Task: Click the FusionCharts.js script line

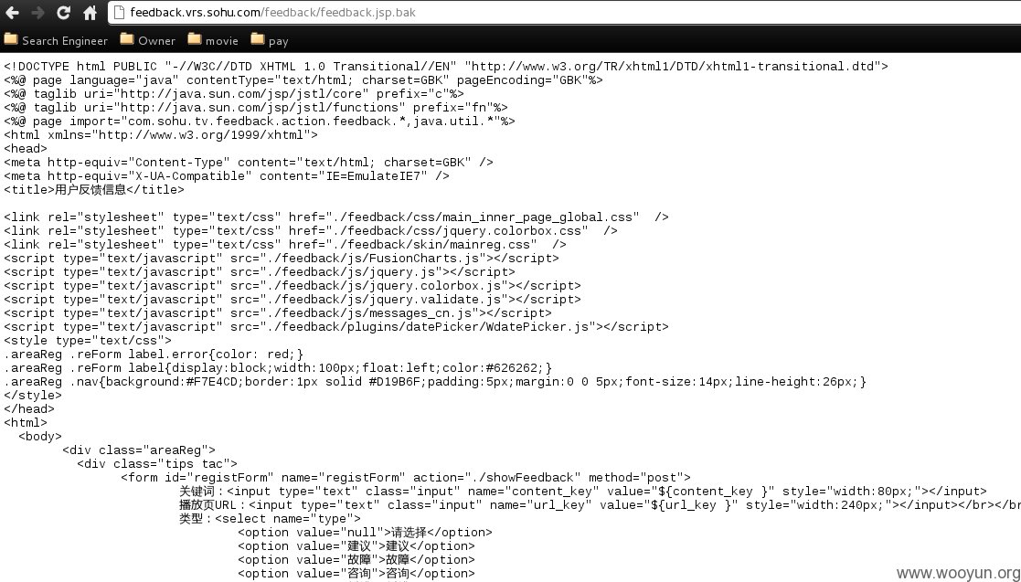Action: 282,258
